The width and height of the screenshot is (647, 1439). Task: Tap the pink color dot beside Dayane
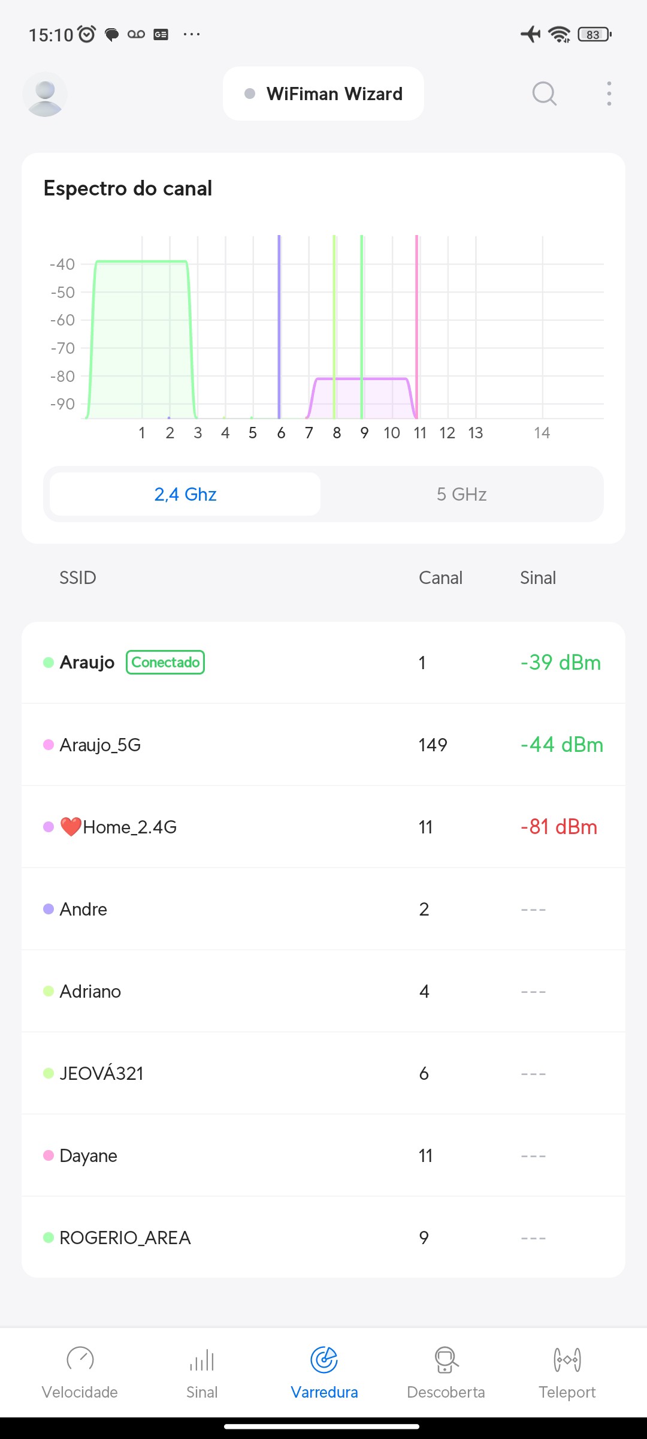(49, 1155)
